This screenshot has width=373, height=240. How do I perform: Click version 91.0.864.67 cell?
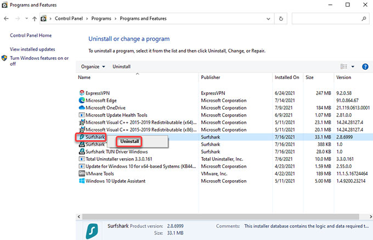point(347,101)
